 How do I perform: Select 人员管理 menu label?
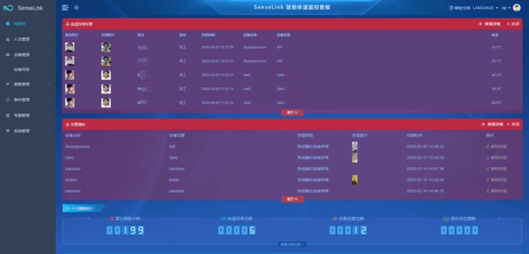coord(22,40)
